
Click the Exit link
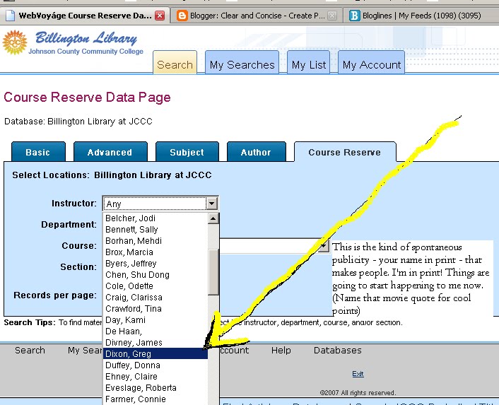(358, 374)
